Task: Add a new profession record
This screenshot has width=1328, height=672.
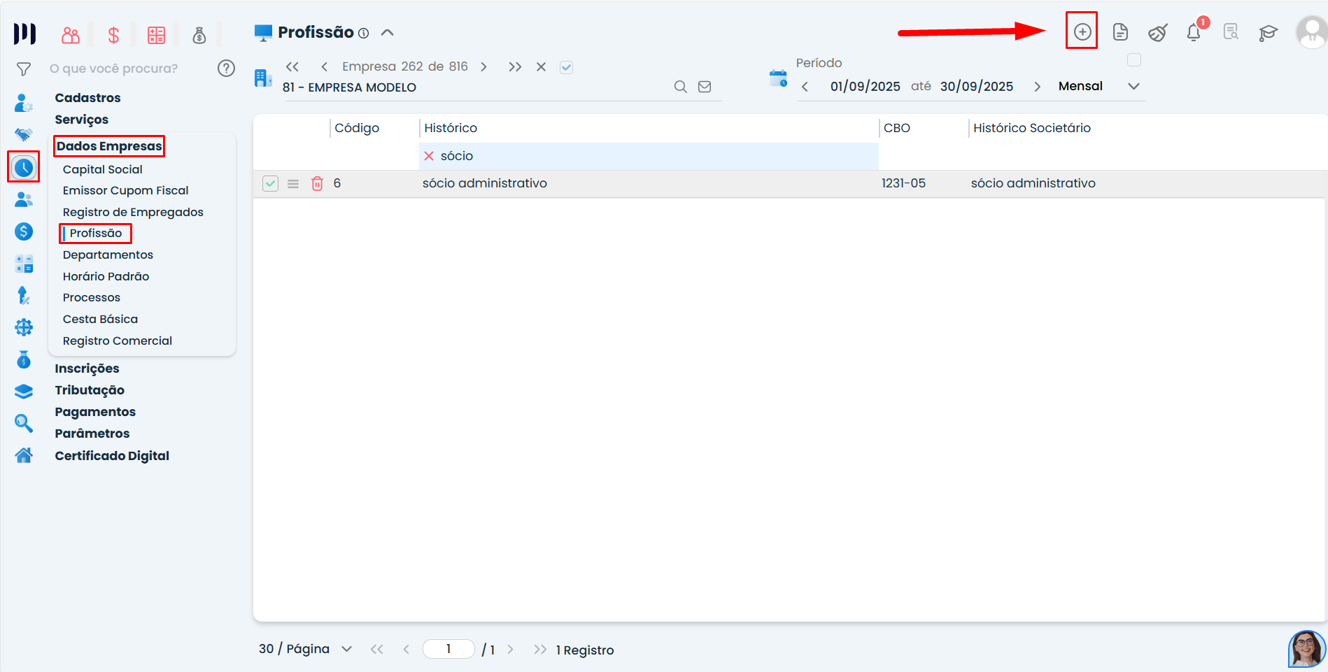Action: tap(1082, 31)
